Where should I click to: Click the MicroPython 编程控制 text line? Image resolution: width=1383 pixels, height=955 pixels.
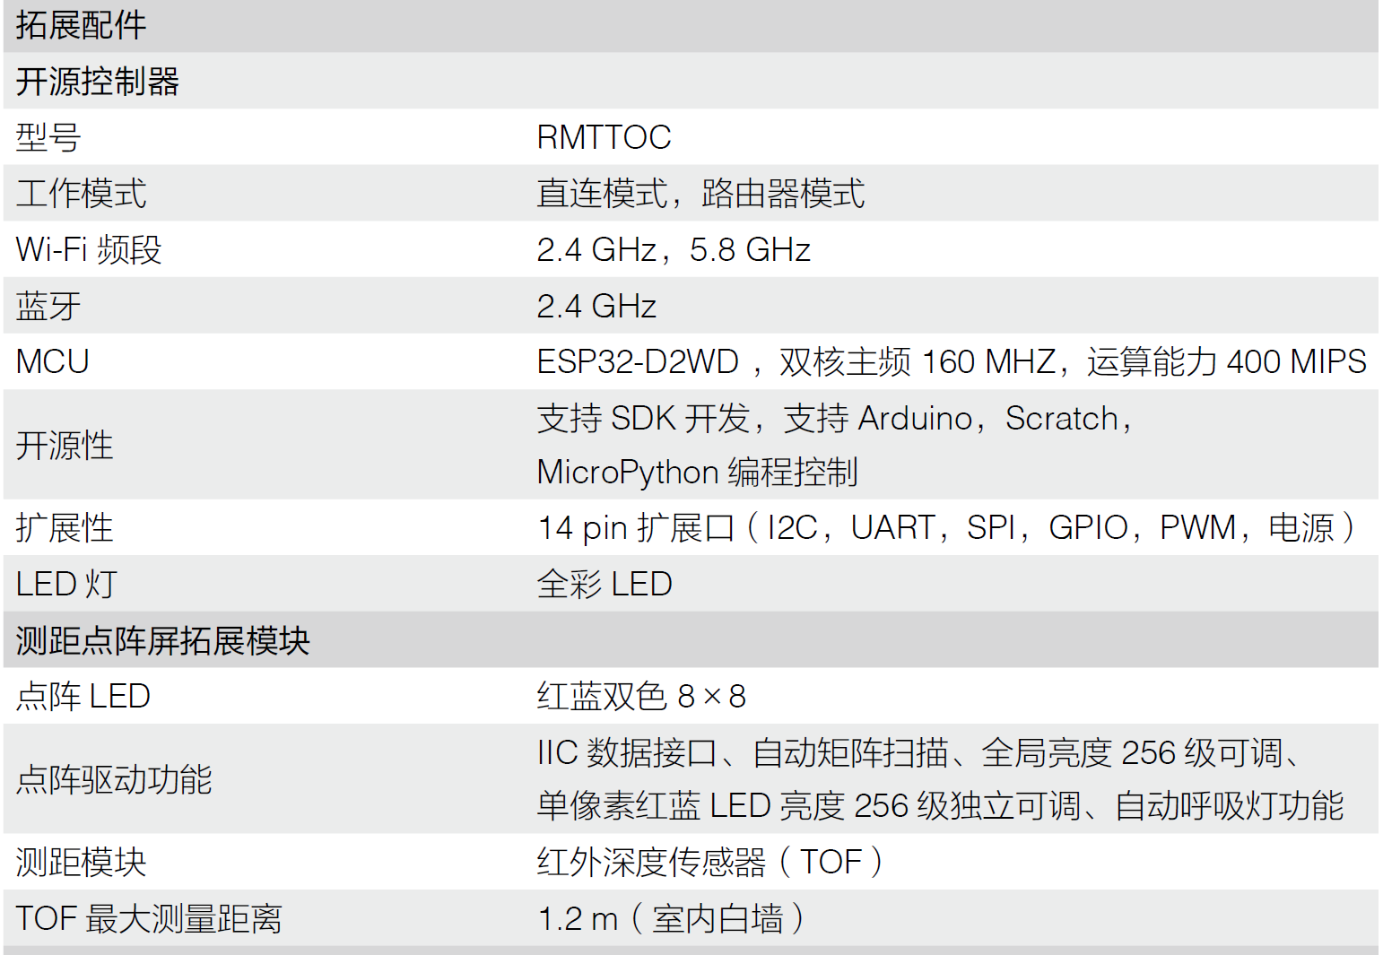point(698,472)
